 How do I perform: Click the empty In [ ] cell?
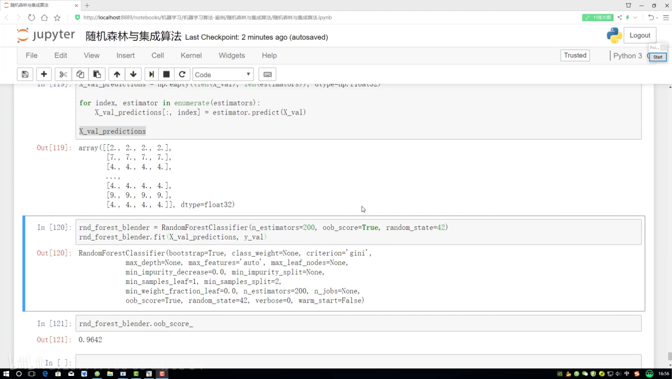pos(358,361)
